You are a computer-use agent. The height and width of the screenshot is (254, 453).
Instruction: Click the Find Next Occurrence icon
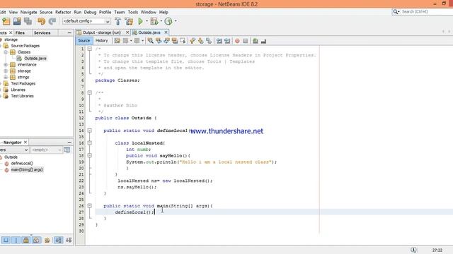(x=166, y=41)
